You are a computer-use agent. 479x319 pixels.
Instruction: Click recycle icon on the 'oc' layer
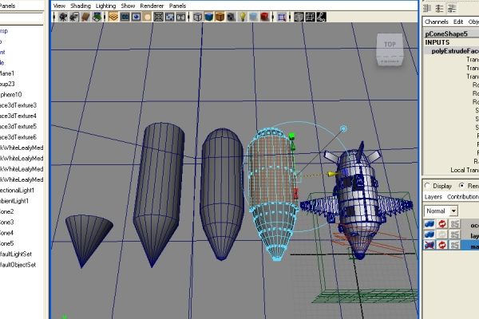pyautogui.click(x=442, y=224)
